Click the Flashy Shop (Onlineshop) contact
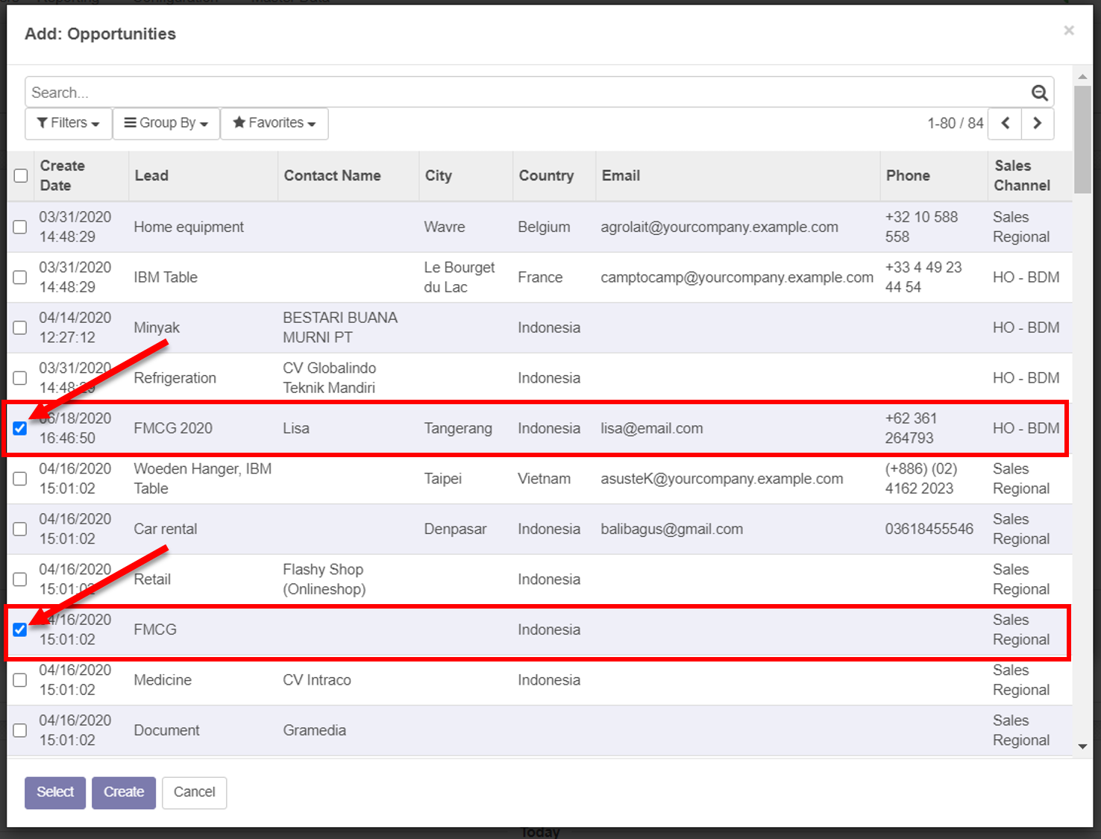The image size is (1101, 839). 324,579
